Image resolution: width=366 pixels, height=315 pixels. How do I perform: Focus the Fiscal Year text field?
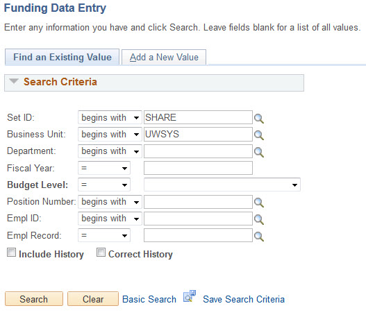coord(198,168)
